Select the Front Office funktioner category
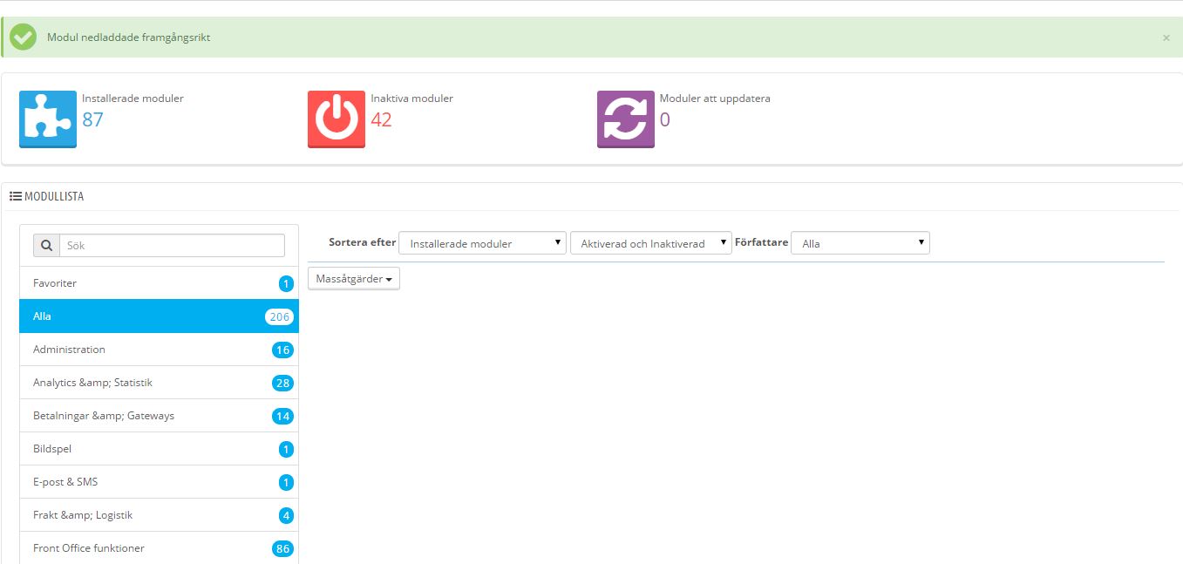 click(159, 548)
